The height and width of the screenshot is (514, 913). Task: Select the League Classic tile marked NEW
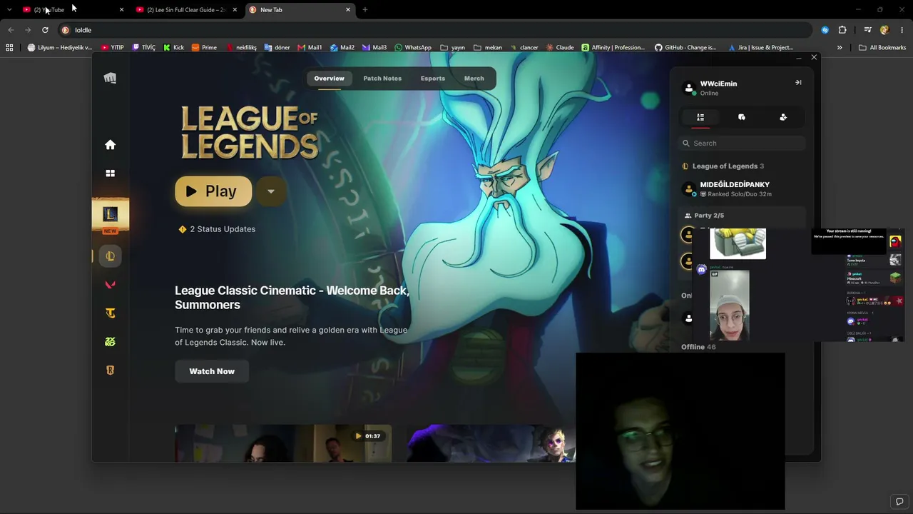coord(110,216)
